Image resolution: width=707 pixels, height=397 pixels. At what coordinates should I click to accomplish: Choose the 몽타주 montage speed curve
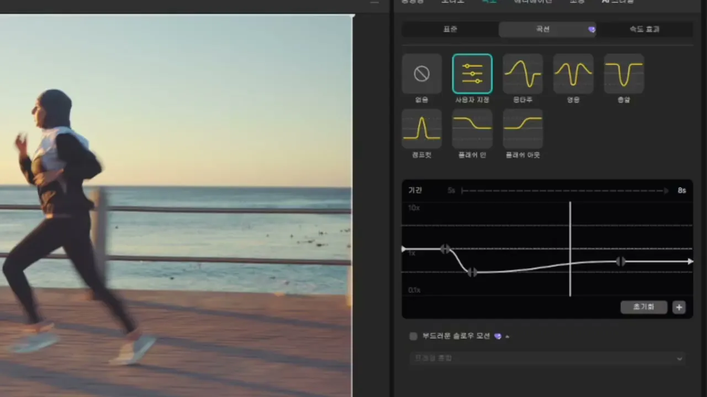click(x=523, y=74)
